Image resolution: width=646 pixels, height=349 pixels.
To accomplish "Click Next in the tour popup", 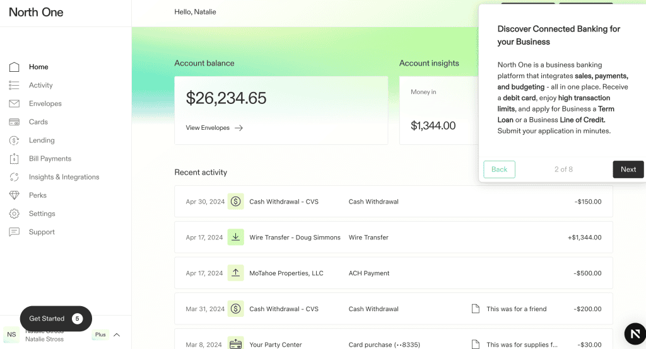I will coord(628,169).
